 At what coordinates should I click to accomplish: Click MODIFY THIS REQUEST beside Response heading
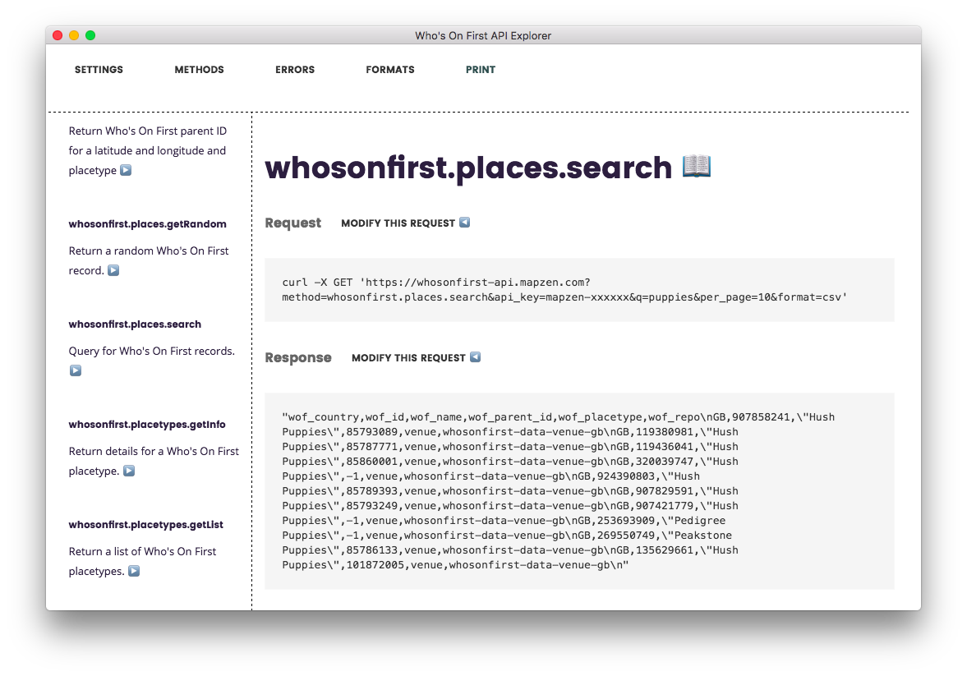tap(408, 358)
